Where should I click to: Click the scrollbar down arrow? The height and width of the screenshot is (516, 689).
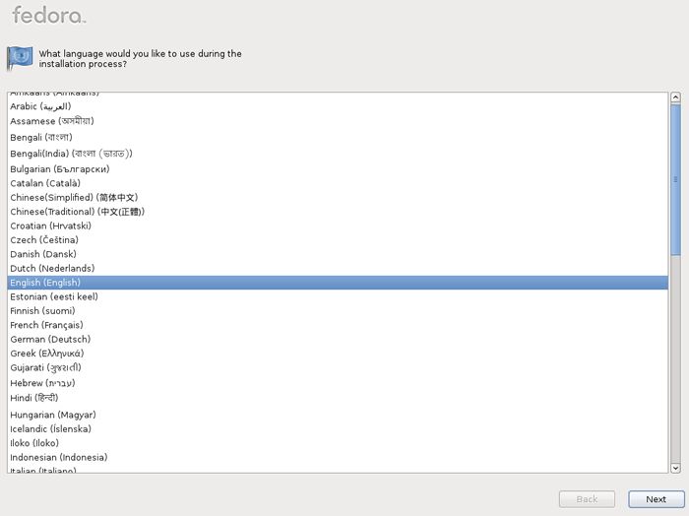[675, 468]
